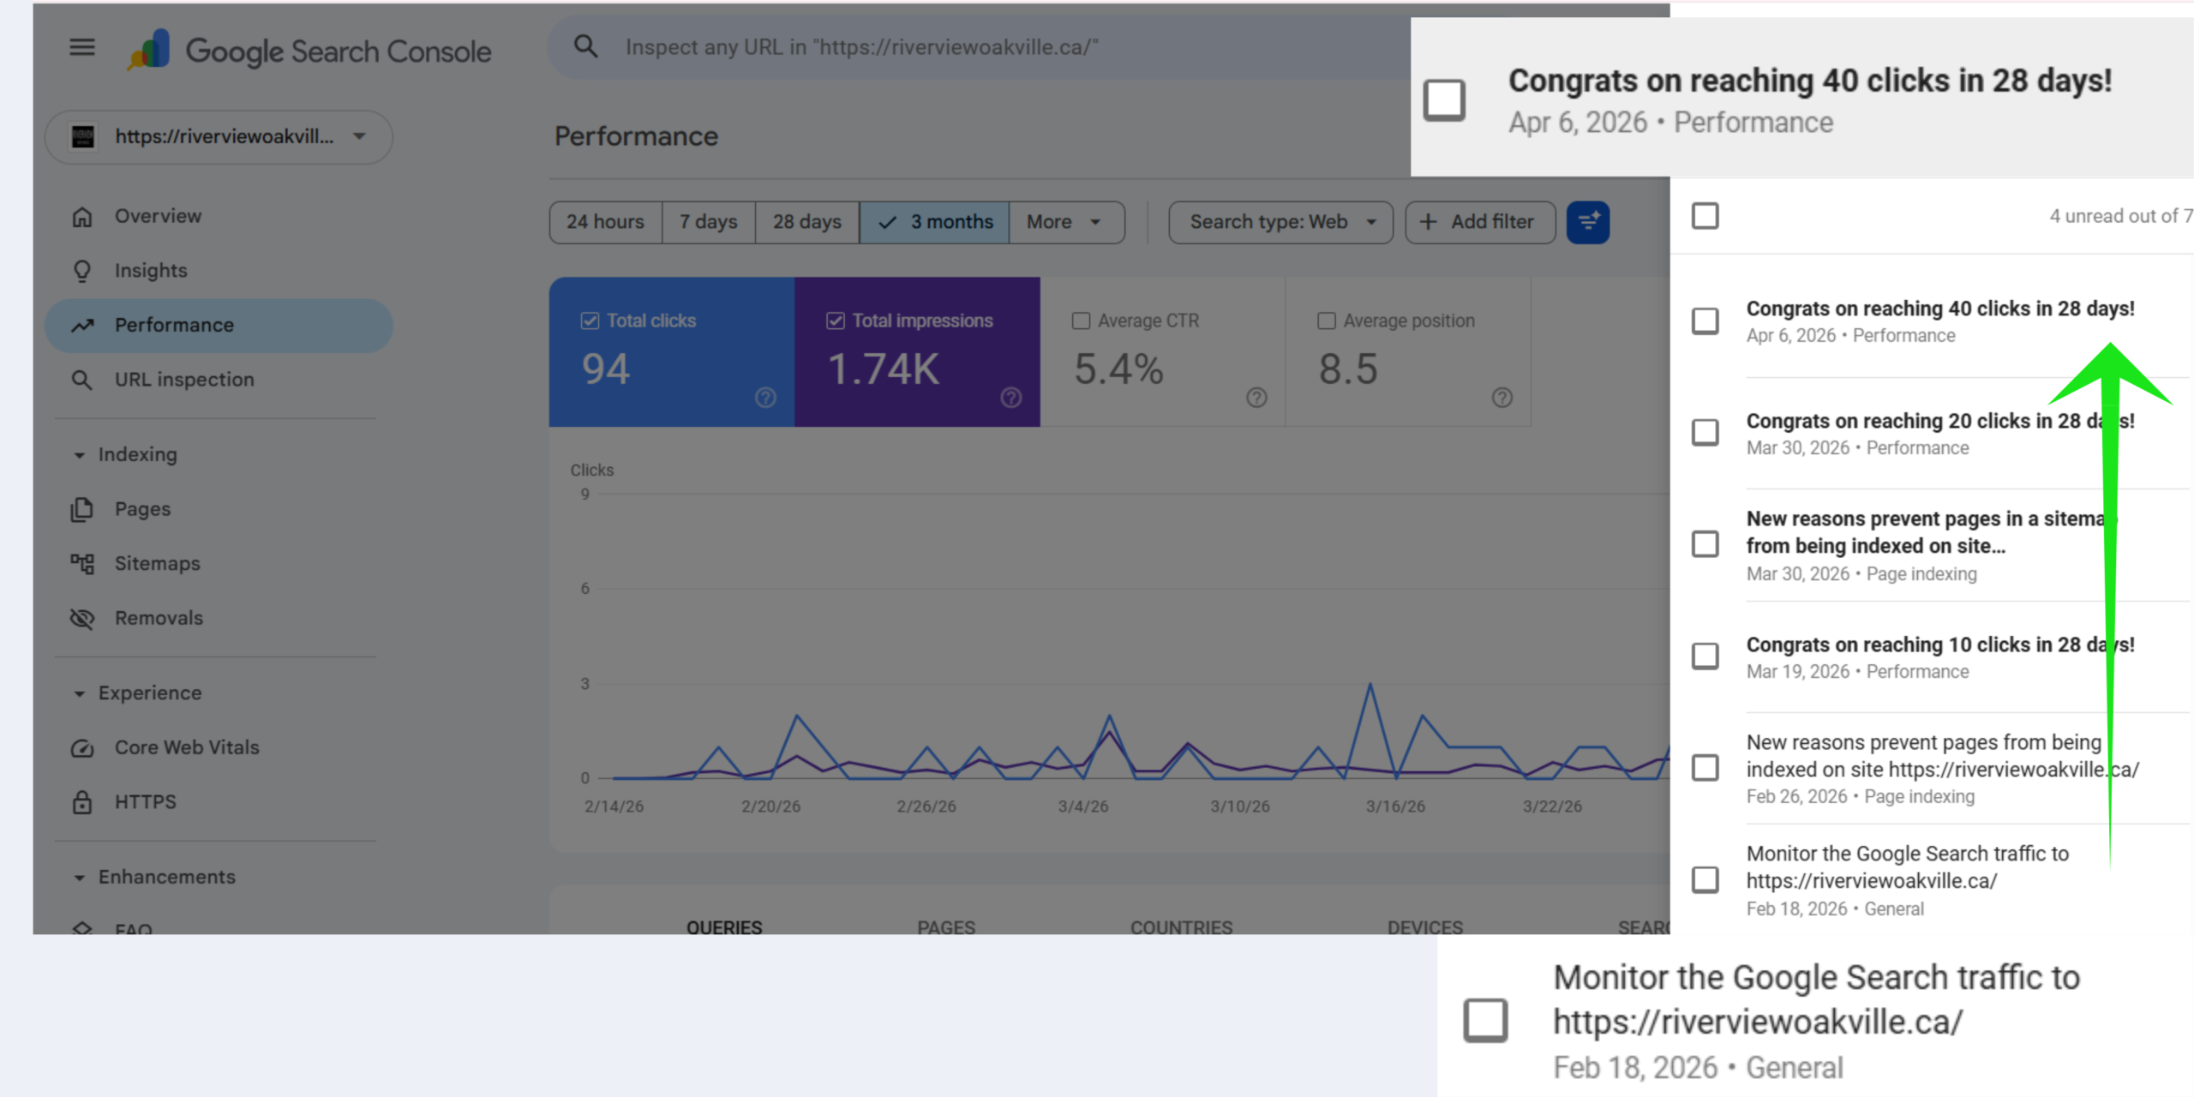Click the Google Search Console logo

(x=309, y=51)
